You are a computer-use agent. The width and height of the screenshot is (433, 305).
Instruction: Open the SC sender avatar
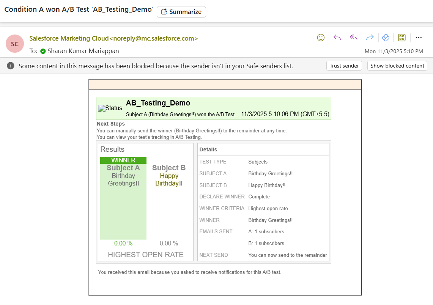[x=15, y=44]
